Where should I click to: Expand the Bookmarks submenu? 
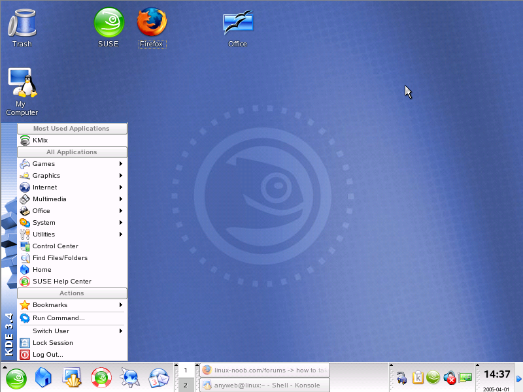73,305
